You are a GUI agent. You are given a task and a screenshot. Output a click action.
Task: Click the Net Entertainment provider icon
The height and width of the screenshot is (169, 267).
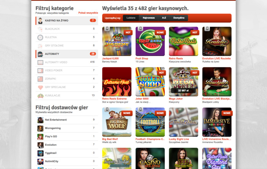[x=40, y=120]
